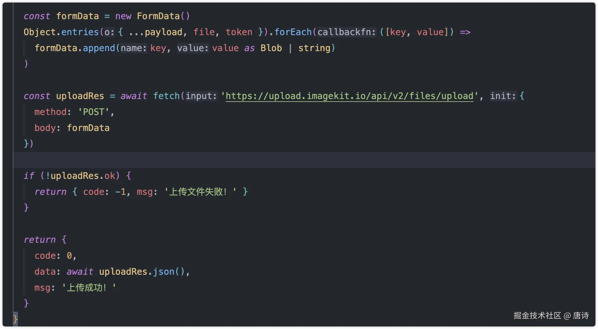Click the callbackfn inlay hint
The height and width of the screenshot is (329, 598).
tap(346, 32)
